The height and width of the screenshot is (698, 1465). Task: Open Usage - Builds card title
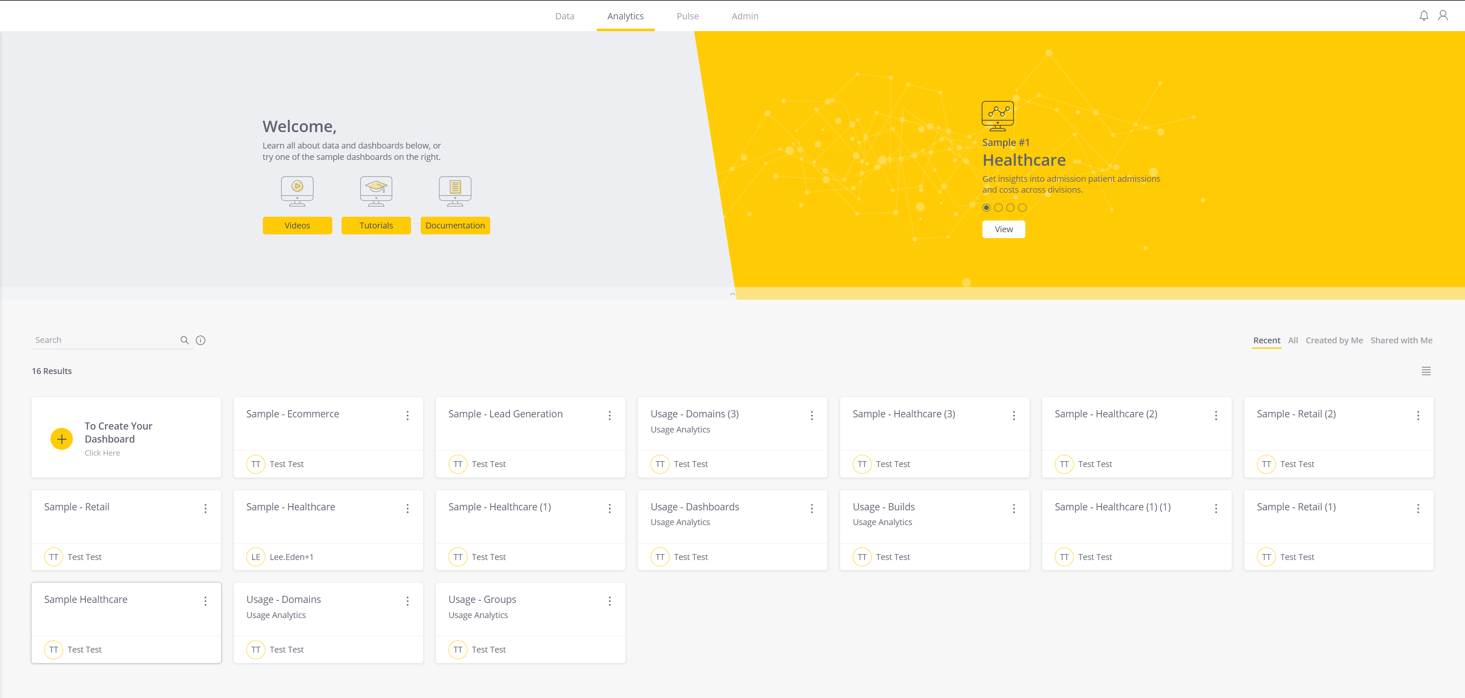(883, 507)
